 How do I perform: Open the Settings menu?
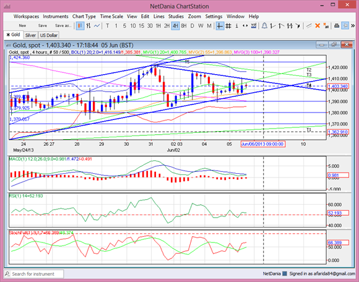pos(214,17)
